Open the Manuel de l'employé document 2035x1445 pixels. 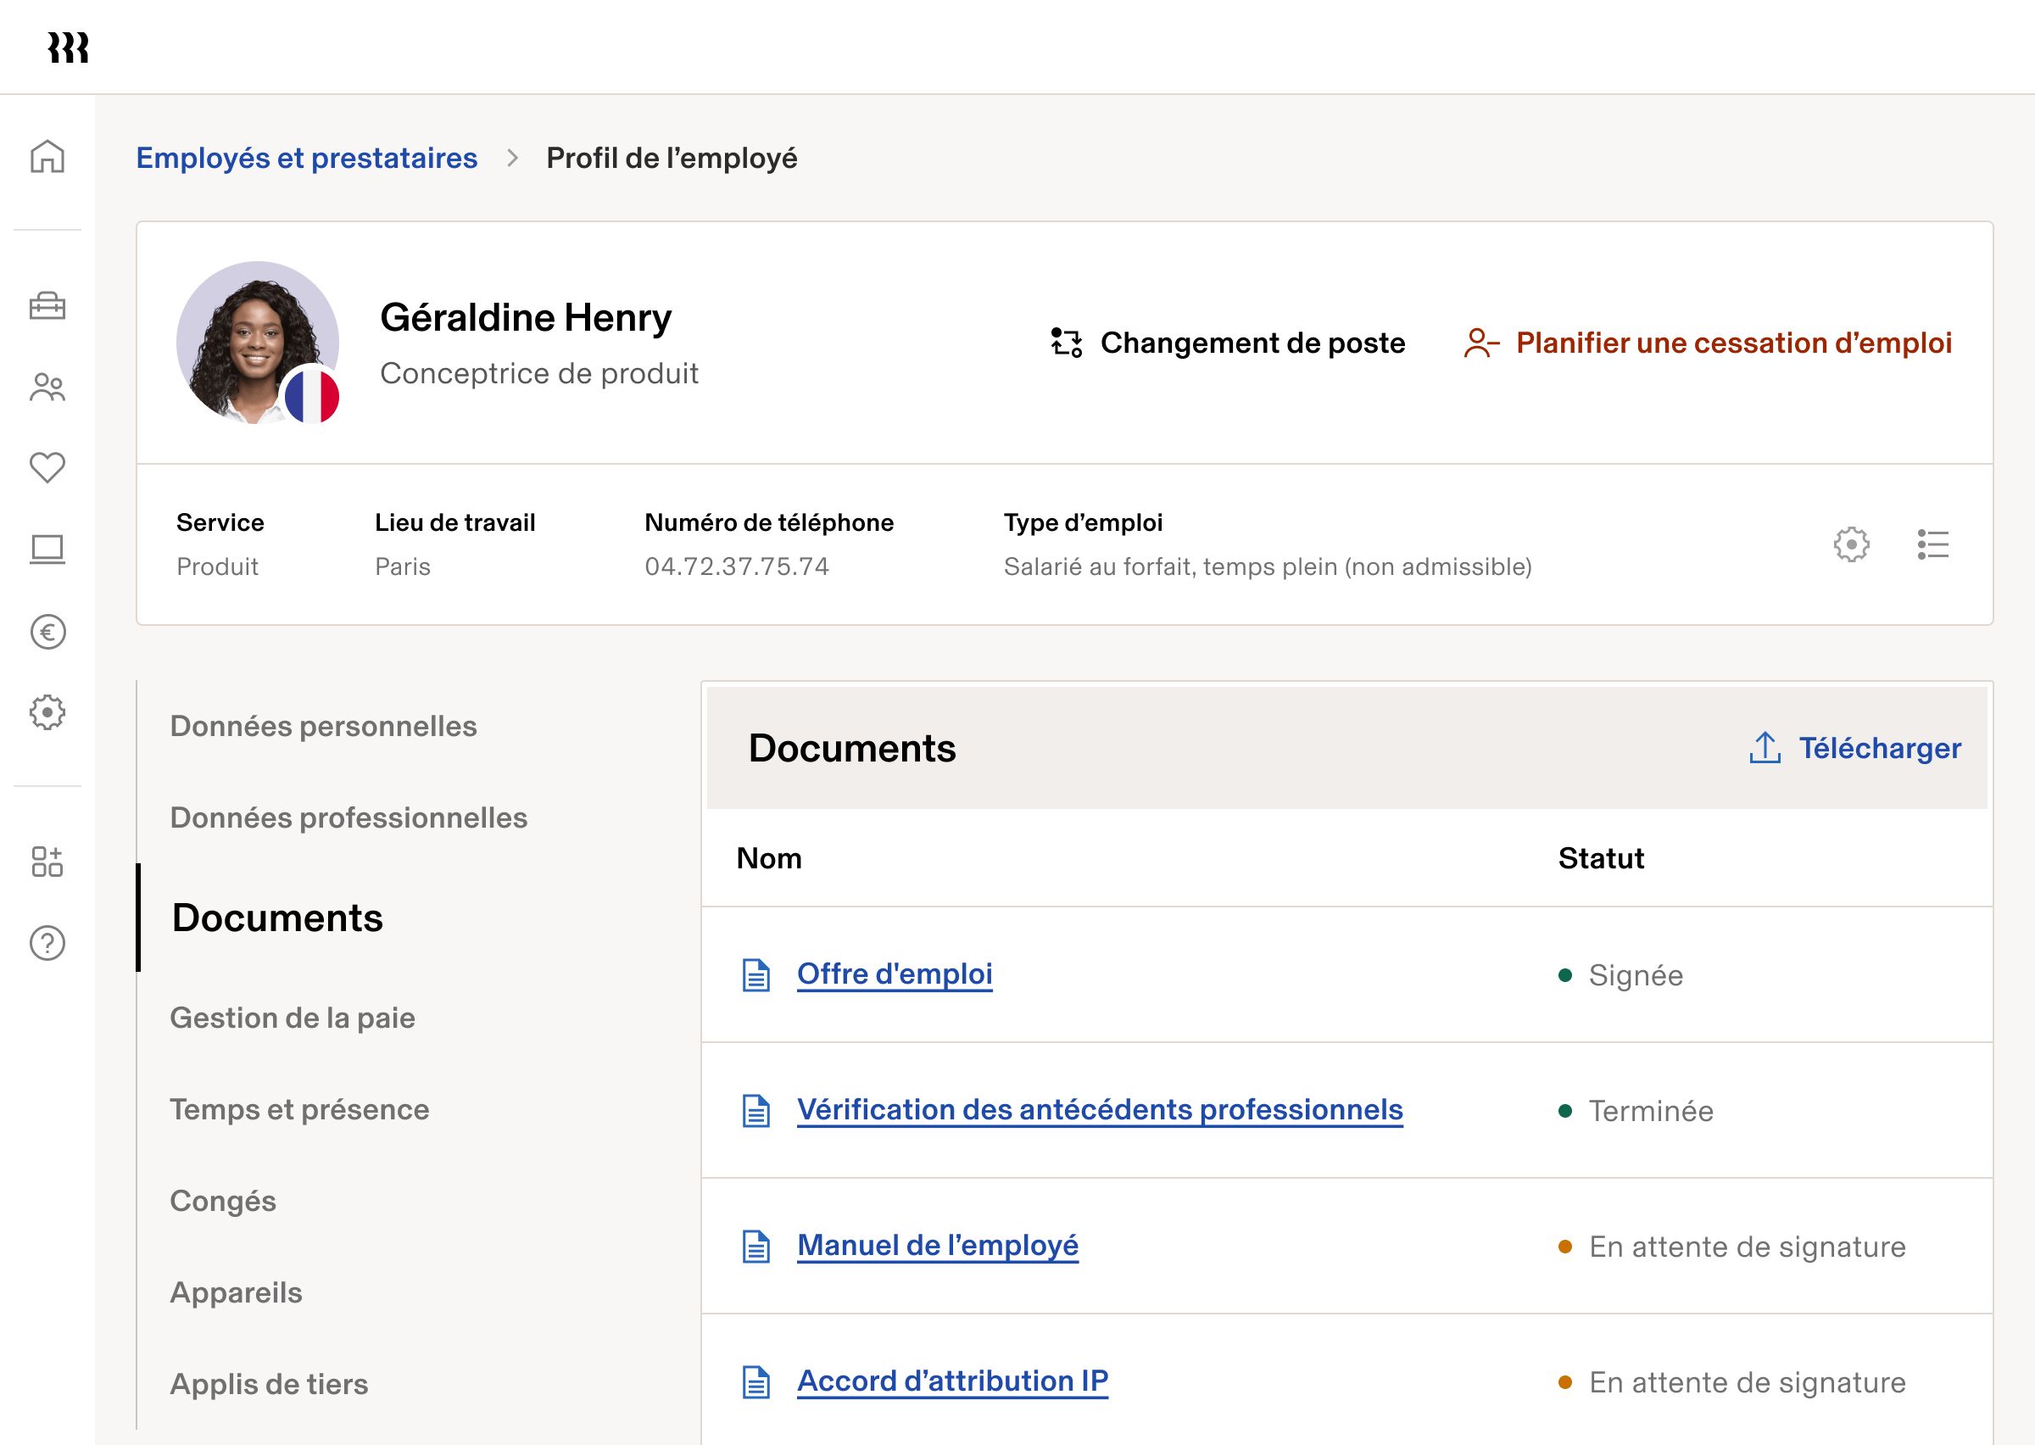[938, 1245]
